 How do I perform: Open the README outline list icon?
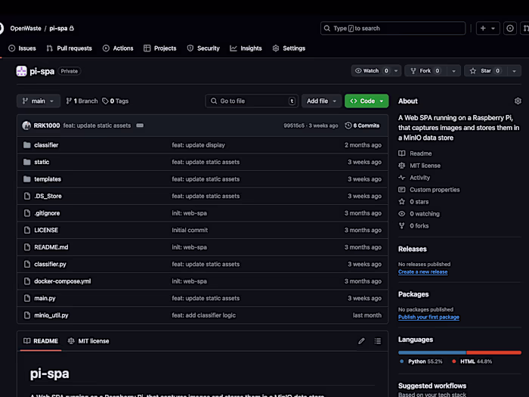pyautogui.click(x=378, y=341)
